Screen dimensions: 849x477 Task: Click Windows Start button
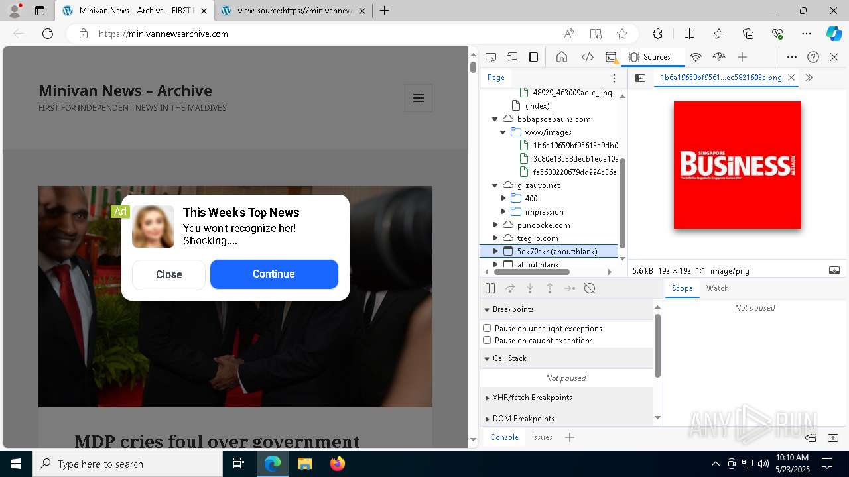[x=16, y=464]
